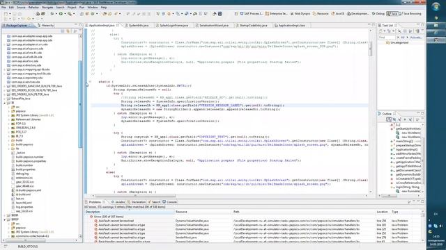Image resolution: width=446 pixels, height=250 pixels.
Task: Expand the Referenced Libraries node
Action: [x=9, y=119]
